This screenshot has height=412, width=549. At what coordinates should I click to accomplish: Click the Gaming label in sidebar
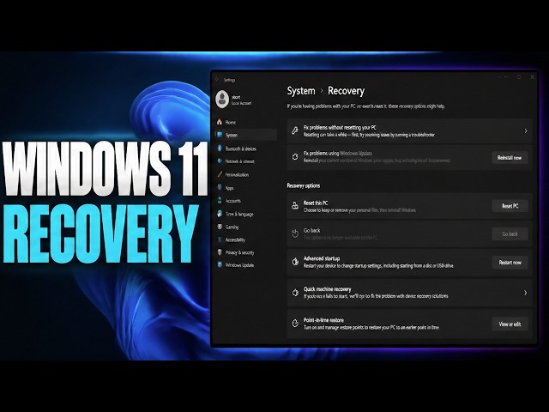click(232, 227)
